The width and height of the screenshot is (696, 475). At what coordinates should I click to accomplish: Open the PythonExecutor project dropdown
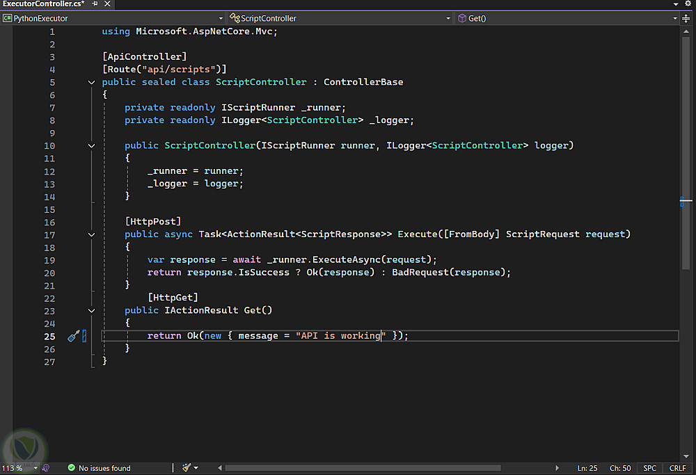tap(221, 18)
